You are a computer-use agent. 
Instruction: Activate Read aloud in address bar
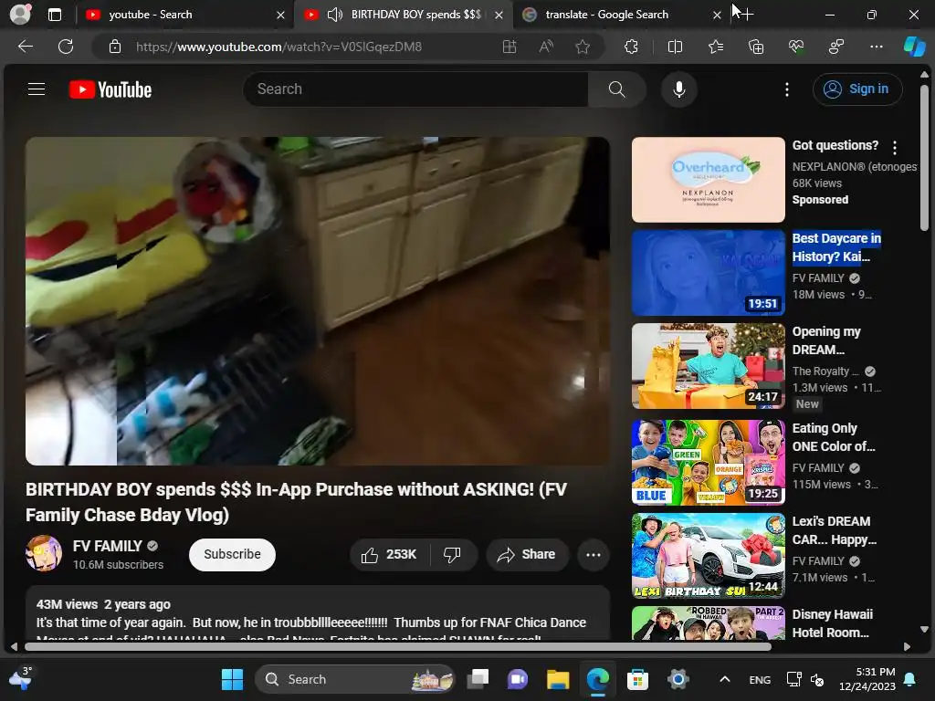point(546,47)
